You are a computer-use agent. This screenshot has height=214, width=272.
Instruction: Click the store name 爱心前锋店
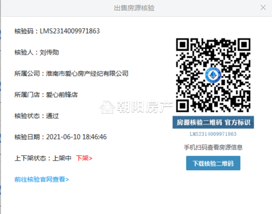[62, 95]
